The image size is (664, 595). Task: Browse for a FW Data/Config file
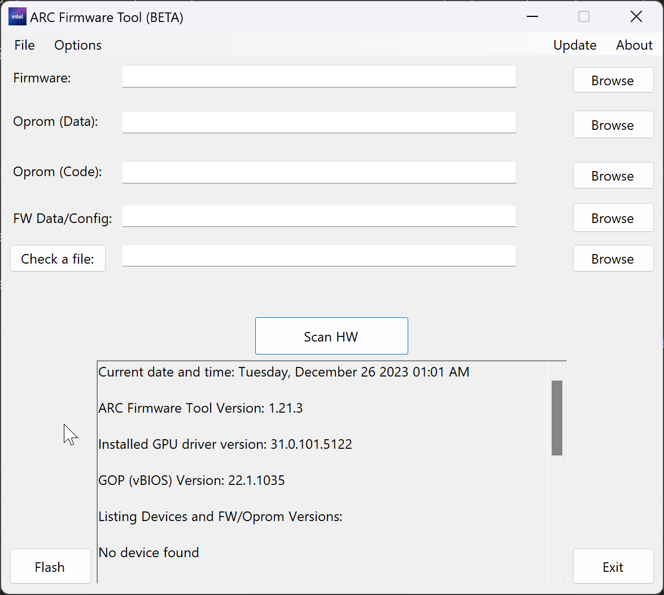[x=613, y=218]
